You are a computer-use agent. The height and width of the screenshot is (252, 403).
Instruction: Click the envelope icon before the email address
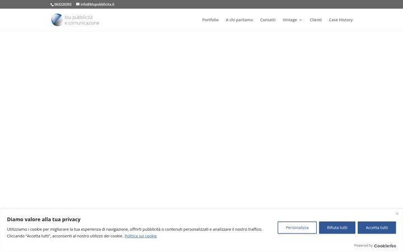[78, 4]
